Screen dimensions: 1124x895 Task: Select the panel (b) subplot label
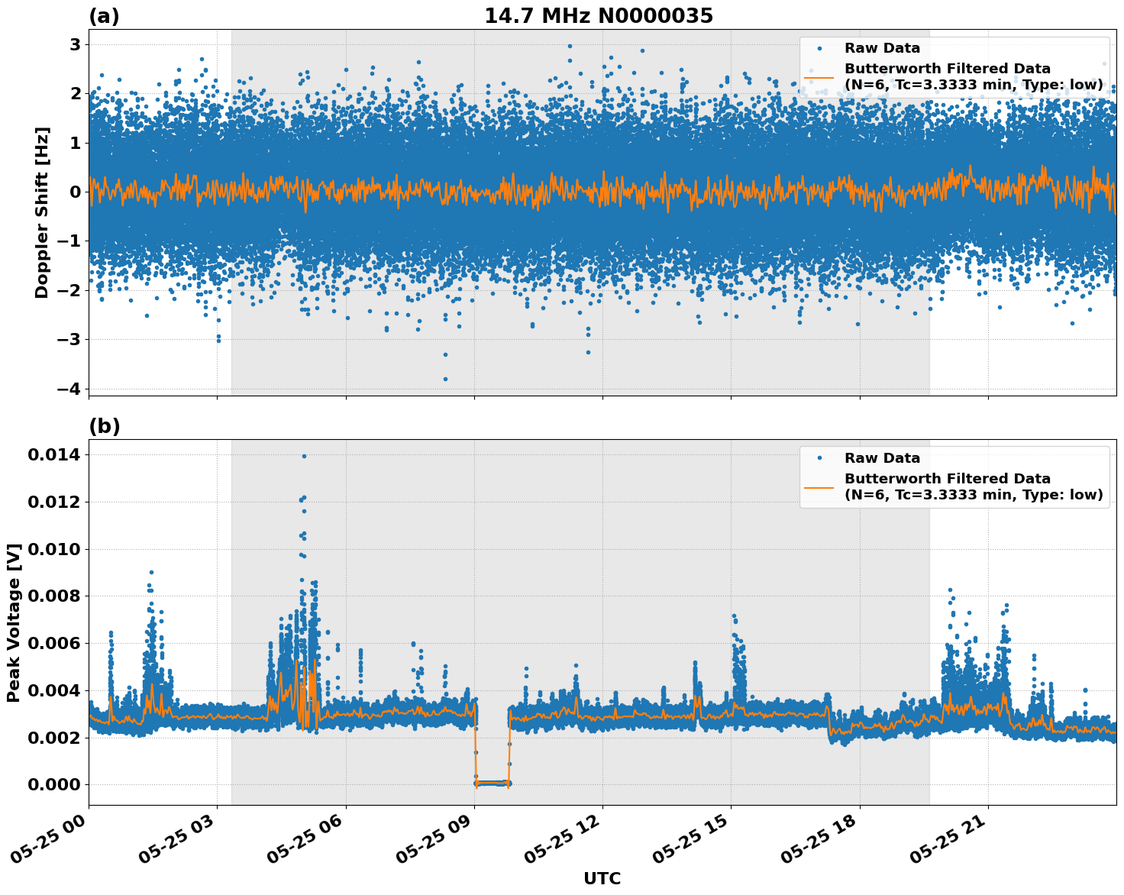pyautogui.click(x=104, y=425)
